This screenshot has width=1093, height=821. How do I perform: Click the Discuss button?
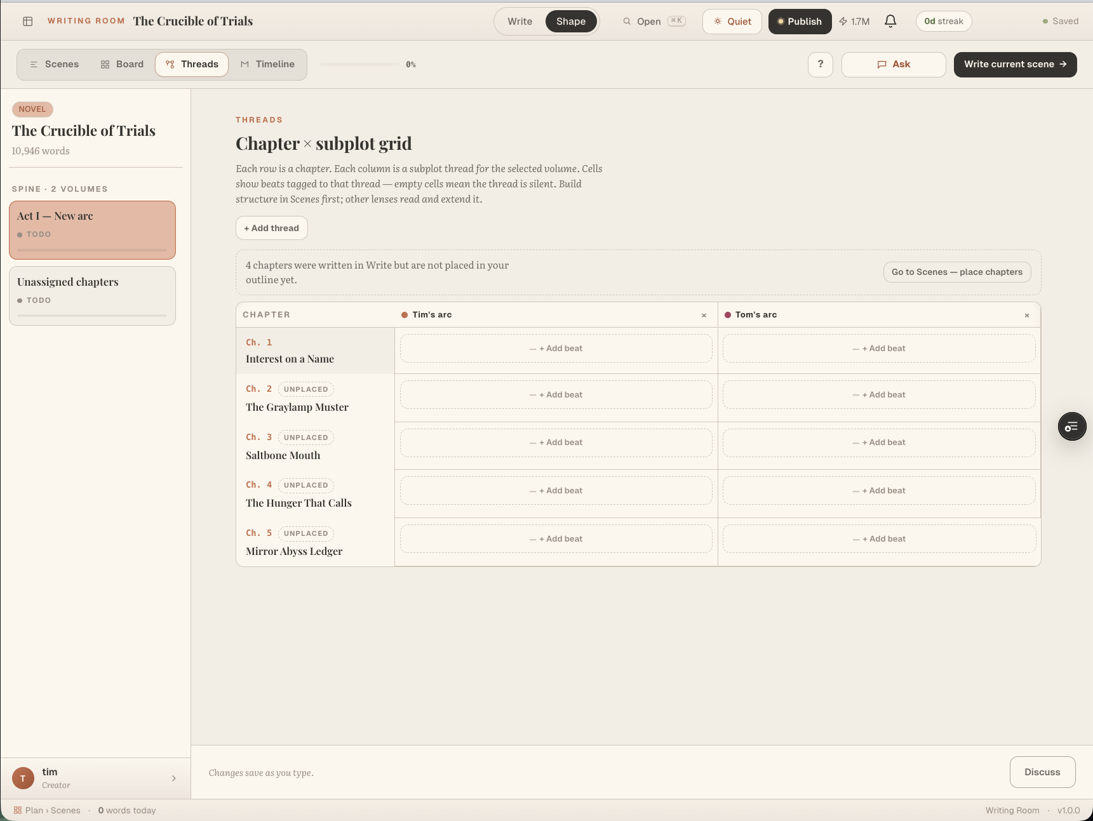[x=1042, y=772]
